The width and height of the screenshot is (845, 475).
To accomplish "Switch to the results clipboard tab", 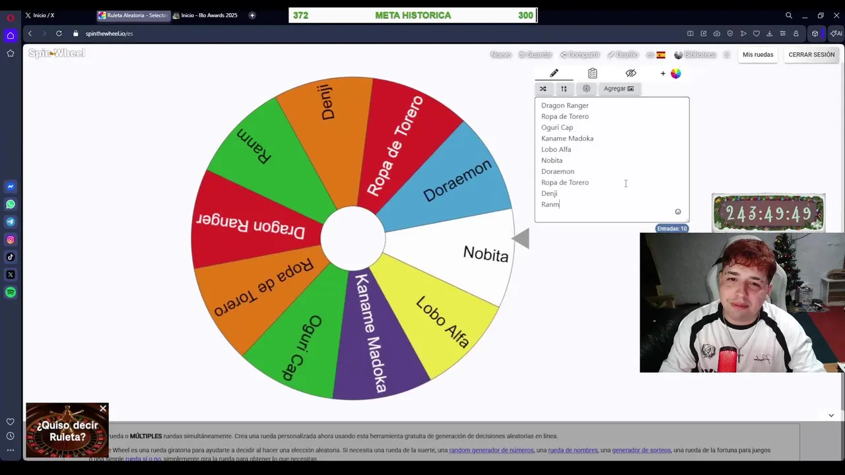I will (x=593, y=73).
